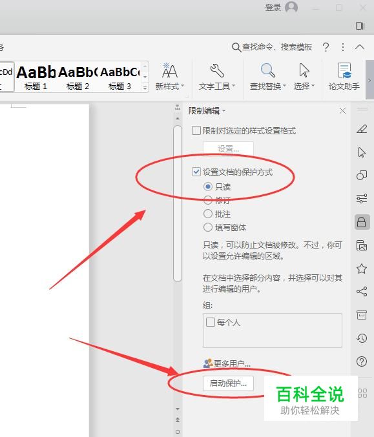Enable 限制对选定的样式设置格式 checkbox
The height and width of the screenshot is (437, 374).
click(196, 130)
